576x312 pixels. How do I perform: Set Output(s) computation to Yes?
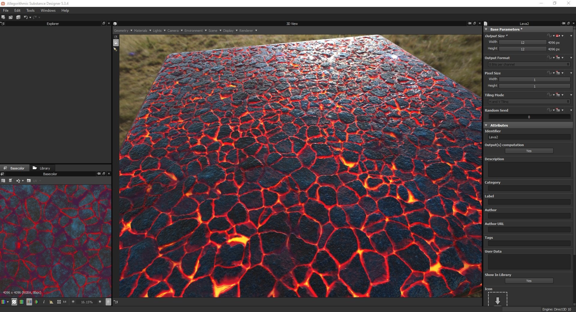click(529, 151)
